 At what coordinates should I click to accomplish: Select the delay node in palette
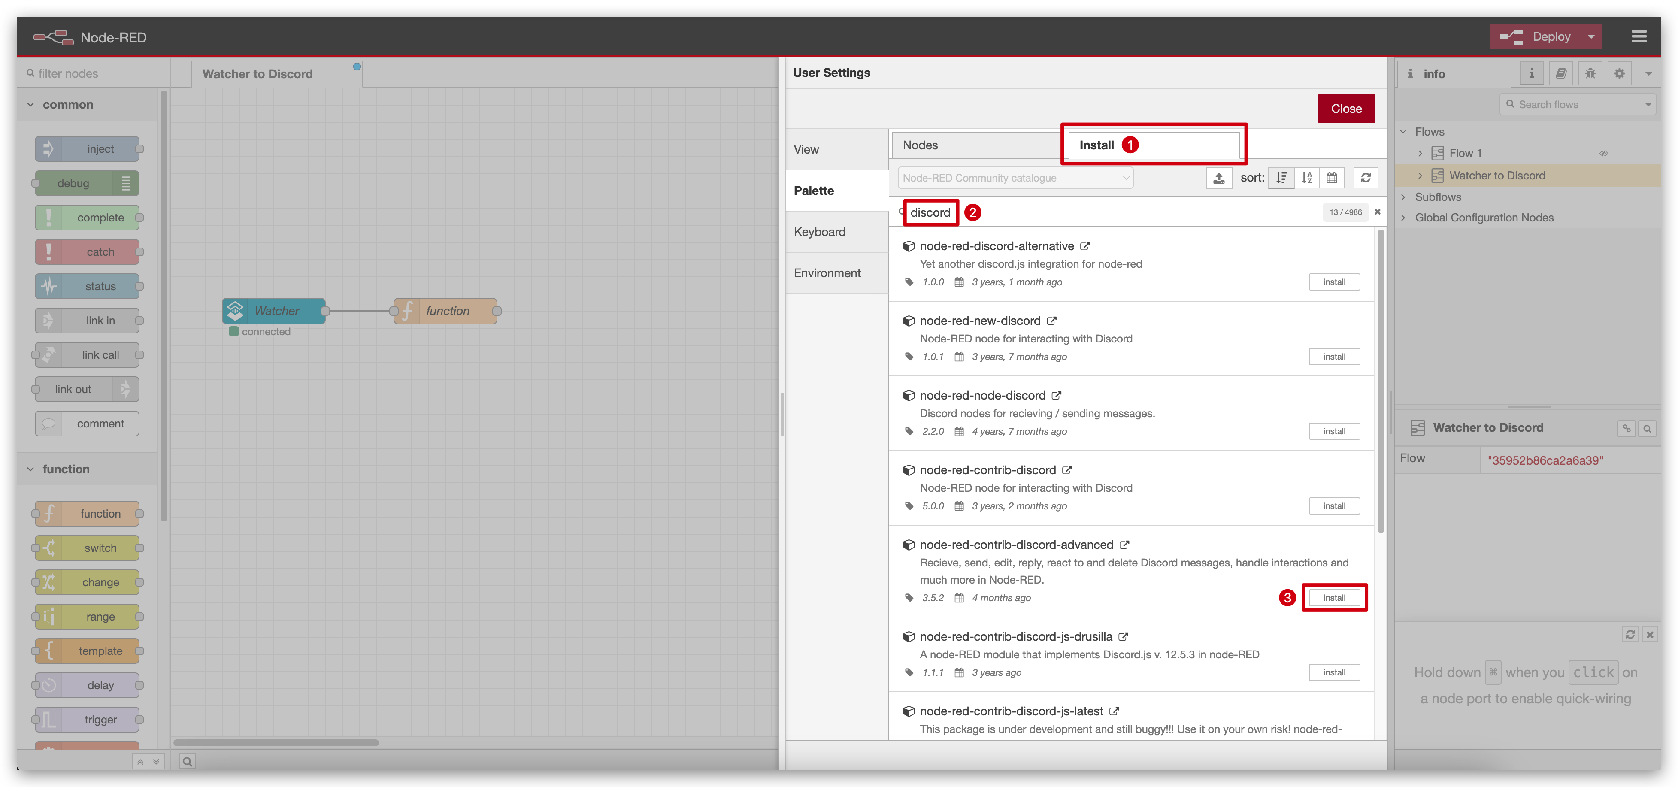(87, 685)
